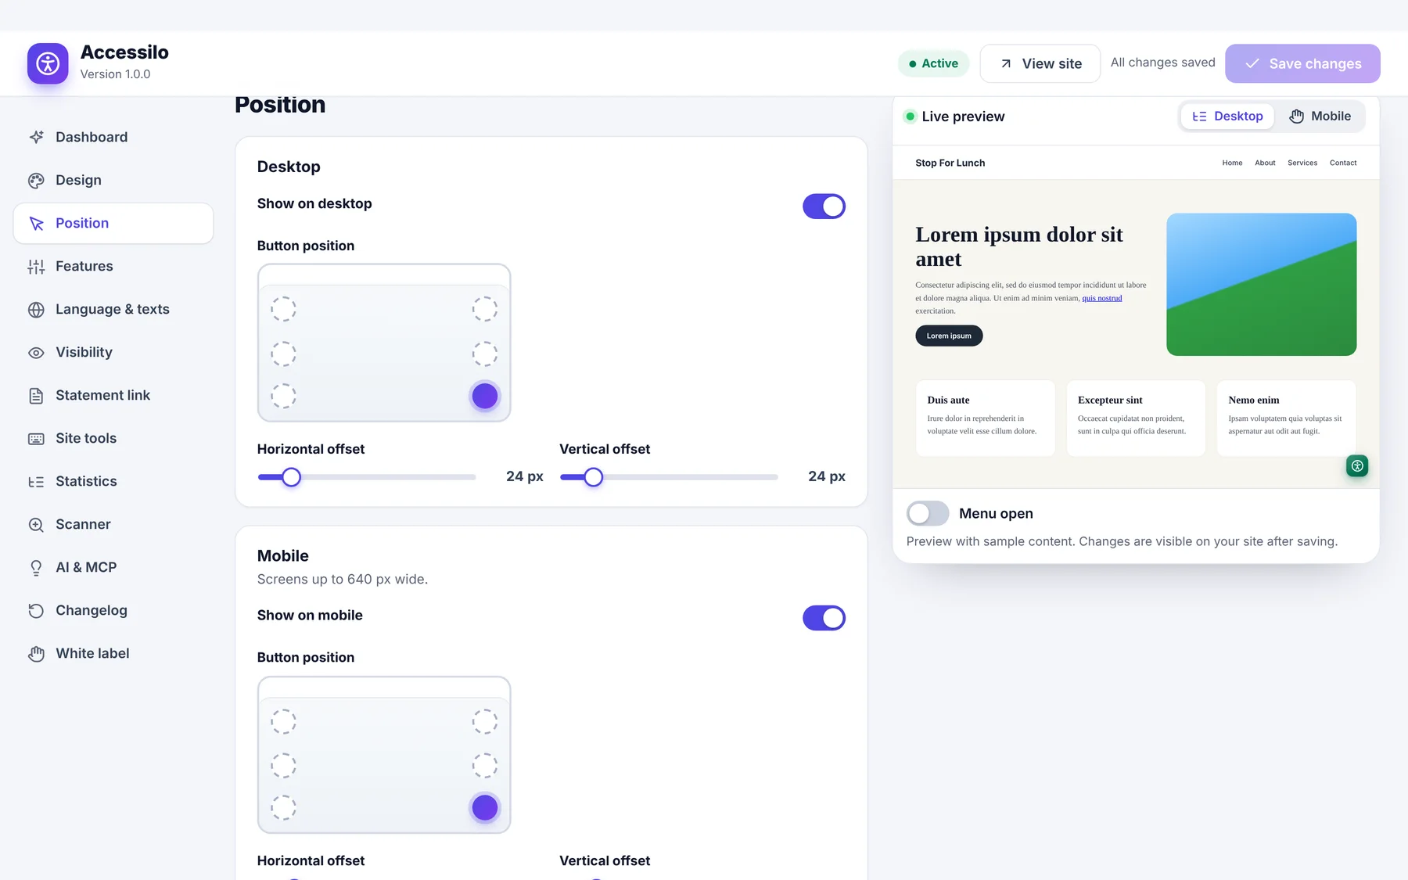
Task: Click the Features sliders icon
Action: click(36, 267)
